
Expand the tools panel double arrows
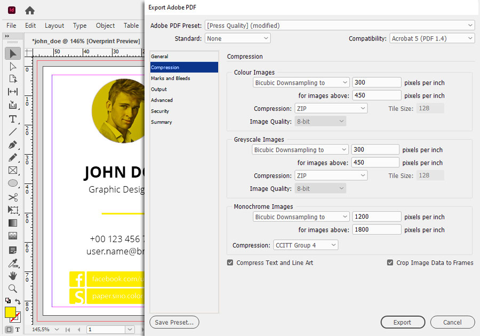pyautogui.click(x=7, y=36)
